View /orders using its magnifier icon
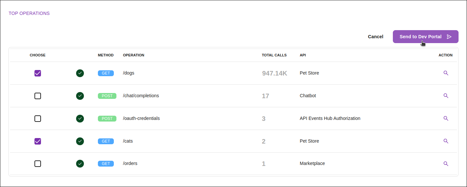 click(x=446, y=164)
